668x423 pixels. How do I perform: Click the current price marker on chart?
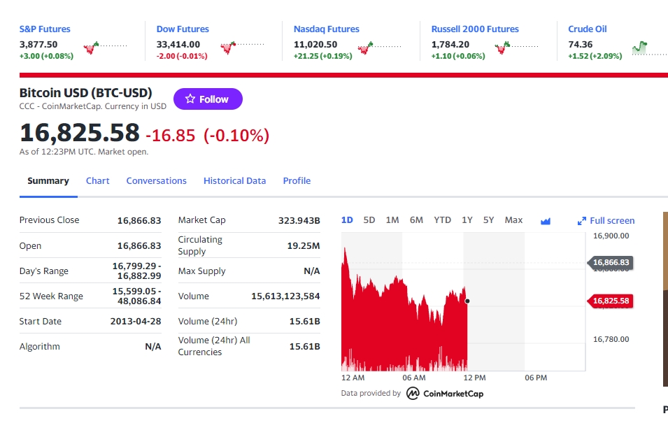click(467, 301)
